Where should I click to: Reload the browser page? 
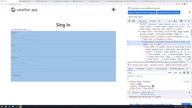pyautogui.click(x=7, y=4)
